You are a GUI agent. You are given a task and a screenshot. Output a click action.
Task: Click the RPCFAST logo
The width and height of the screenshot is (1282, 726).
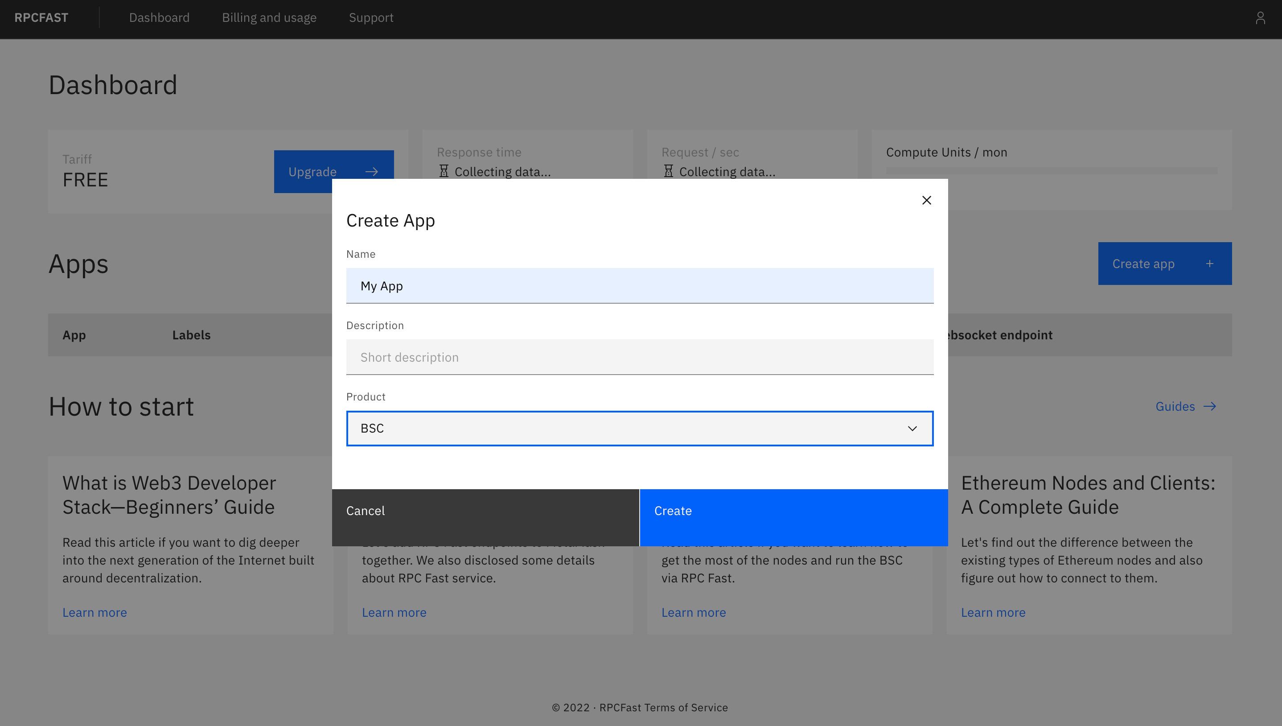click(x=41, y=17)
